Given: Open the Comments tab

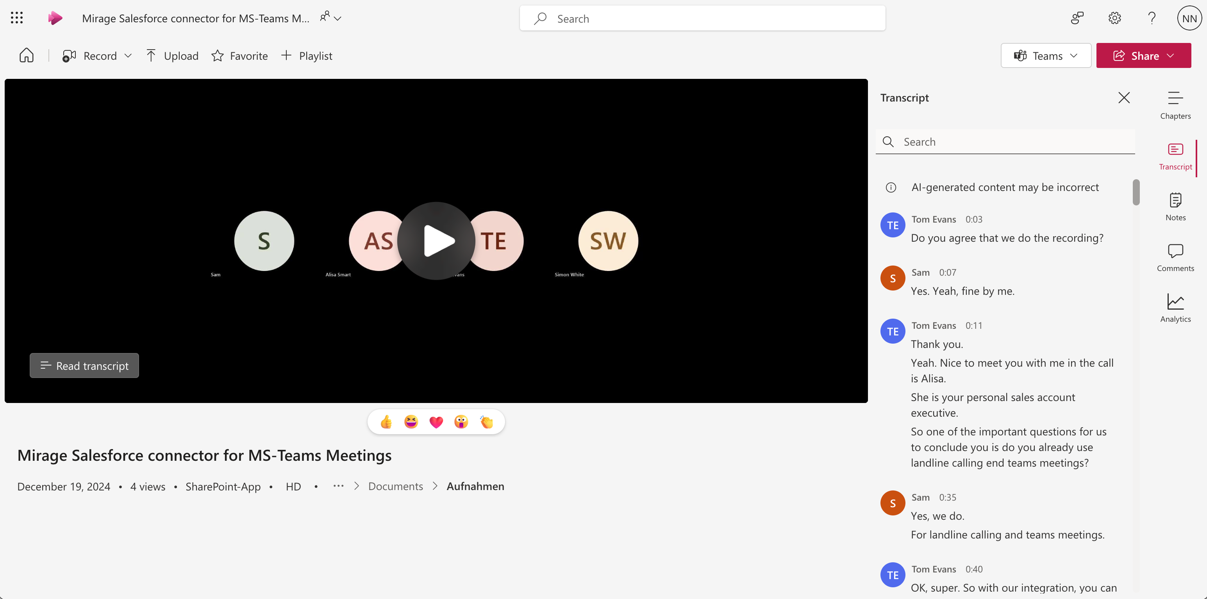Looking at the screenshot, I should click(x=1175, y=258).
